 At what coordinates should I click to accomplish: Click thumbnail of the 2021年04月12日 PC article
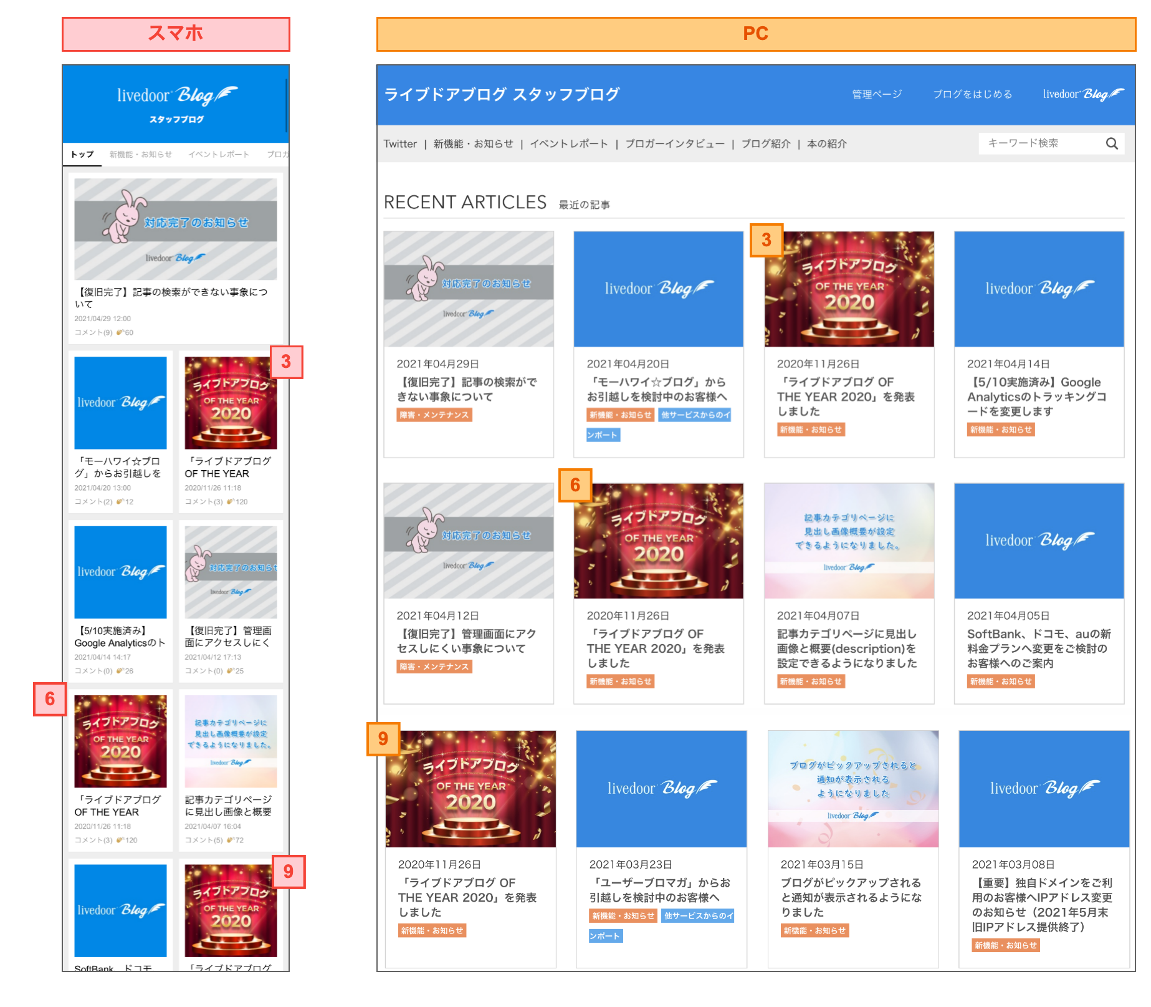(469, 541)
